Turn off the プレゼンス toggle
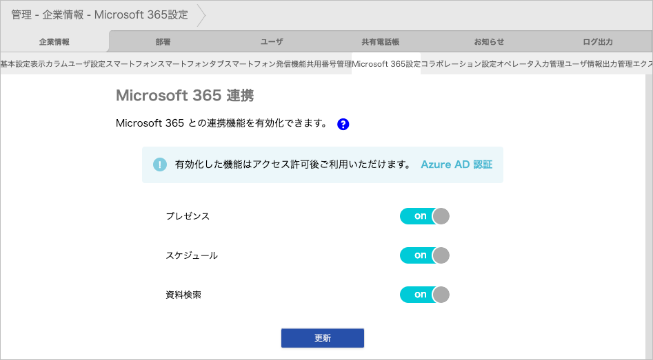 424,216
